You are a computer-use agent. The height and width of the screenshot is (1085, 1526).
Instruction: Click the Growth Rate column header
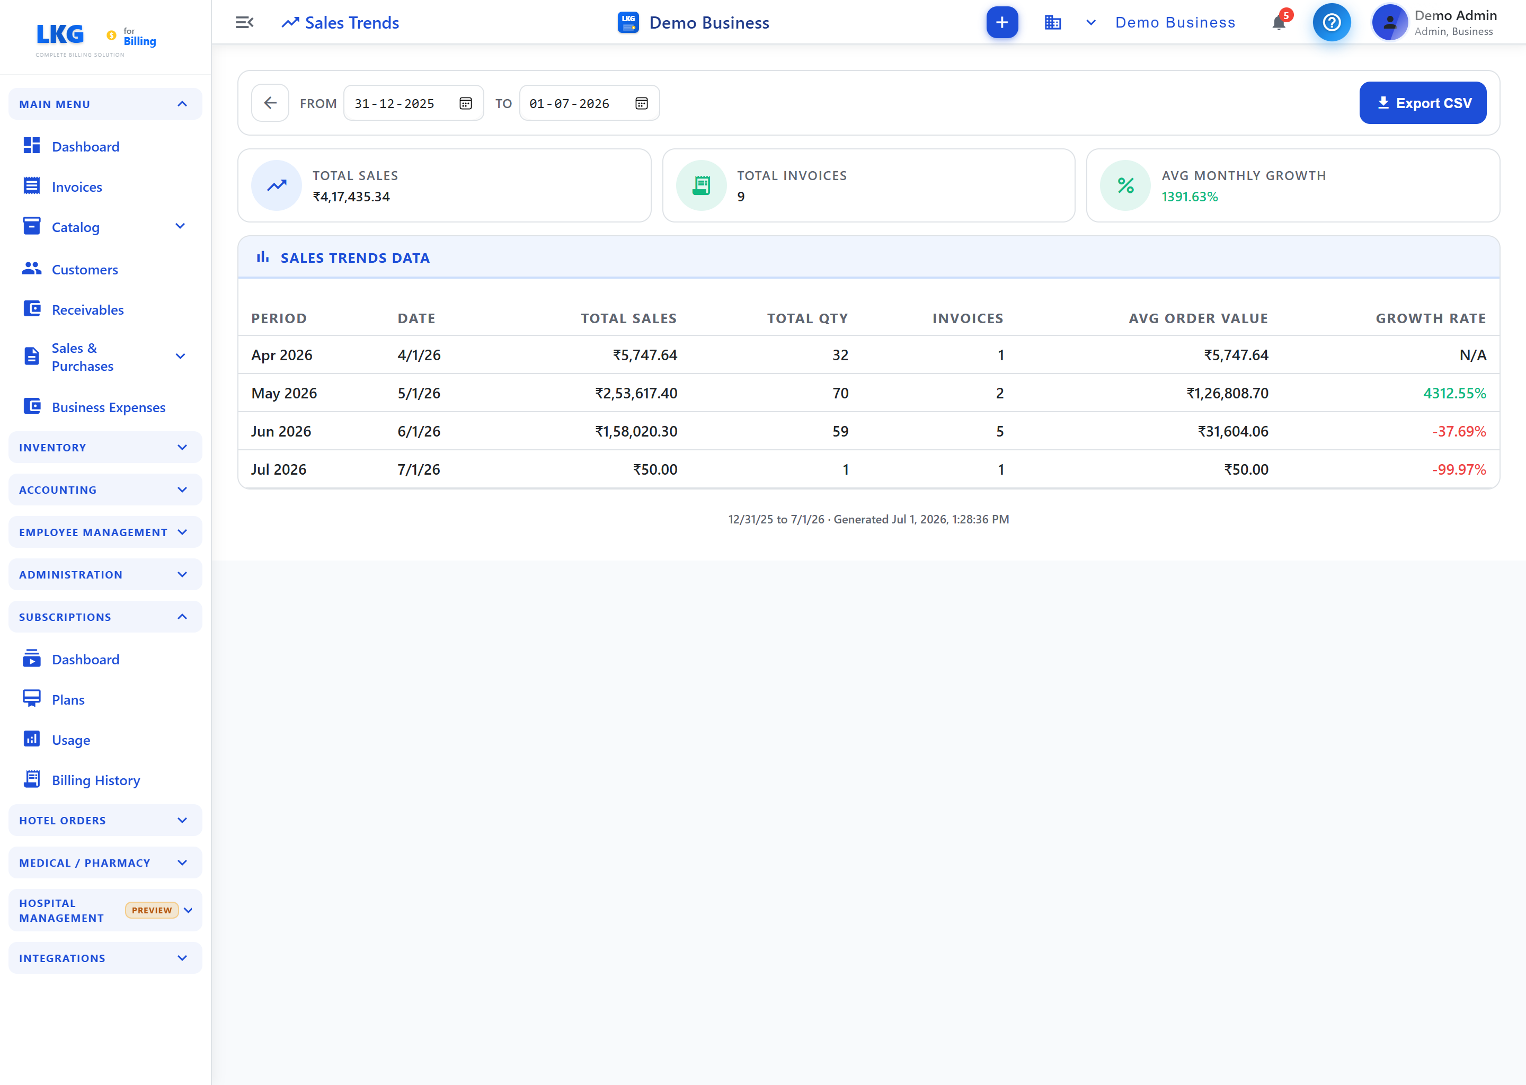(x=1431, y=319)
